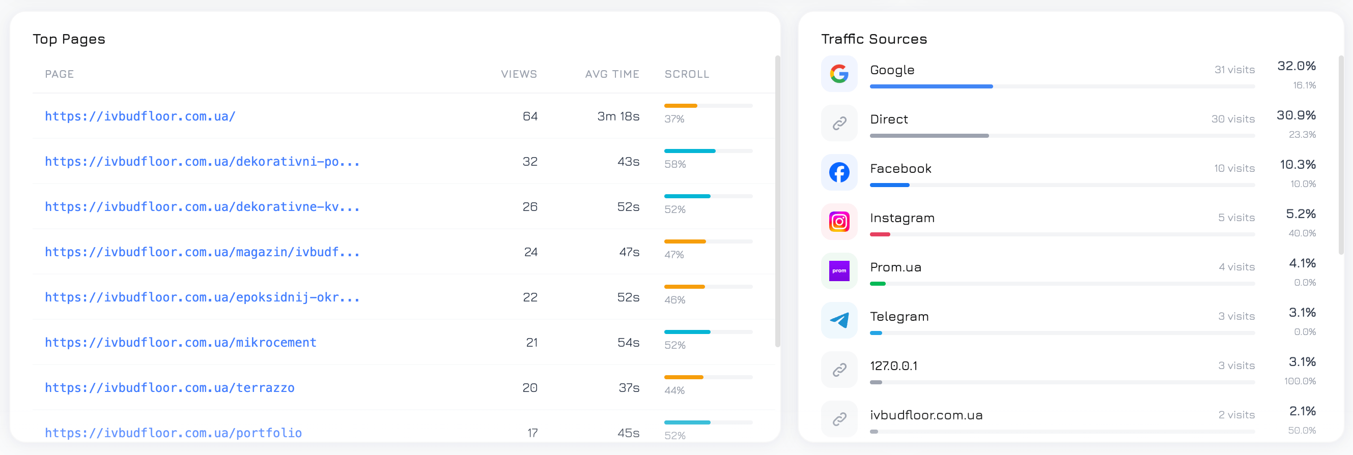Open the dekorativni-po... page link
This screenshot has height=455, width=1353.
pos(202,162)
